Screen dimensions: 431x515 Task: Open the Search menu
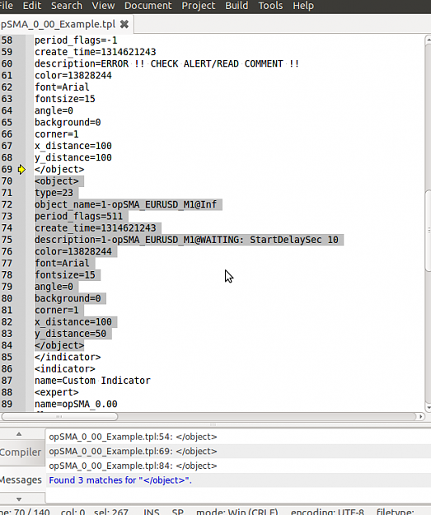(x=67, y=6)
